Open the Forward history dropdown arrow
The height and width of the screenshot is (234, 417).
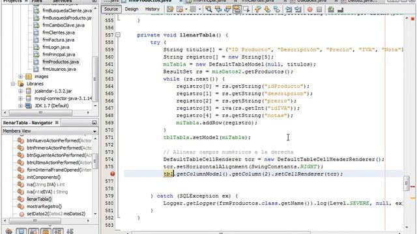click(x=199, y=10)
